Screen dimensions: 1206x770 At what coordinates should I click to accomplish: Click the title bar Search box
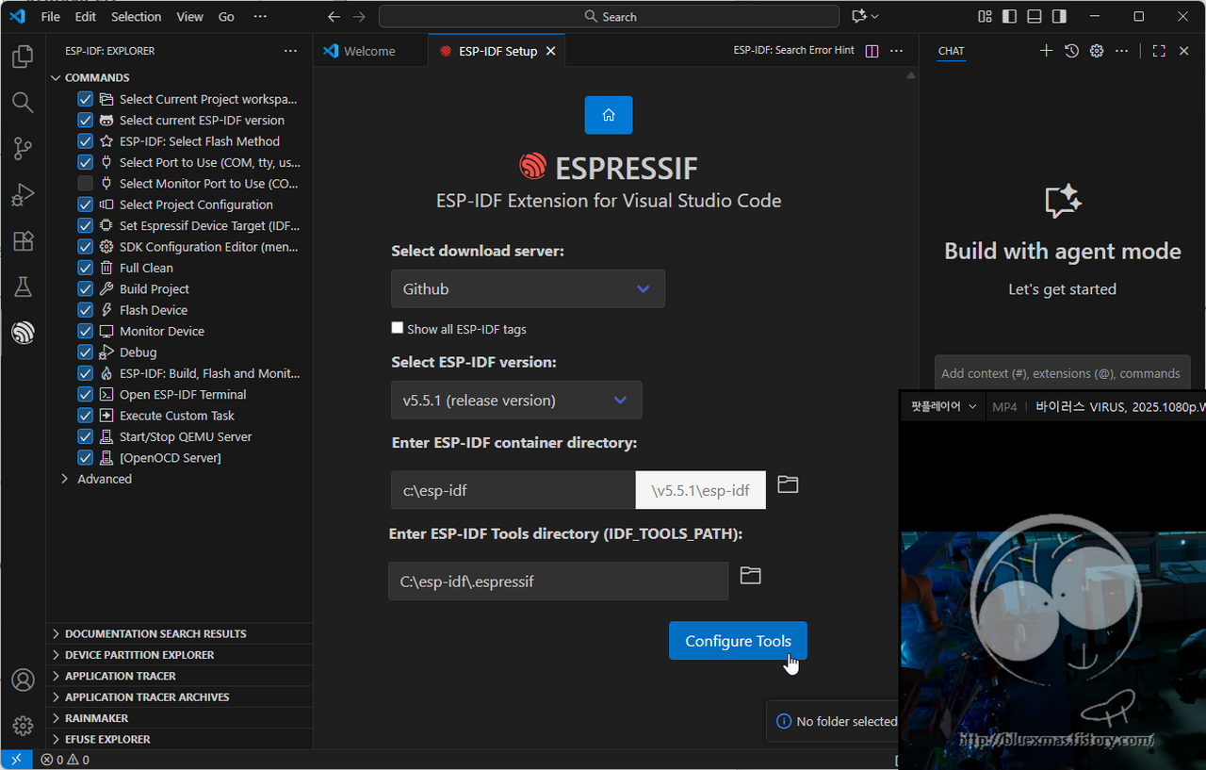609,16
